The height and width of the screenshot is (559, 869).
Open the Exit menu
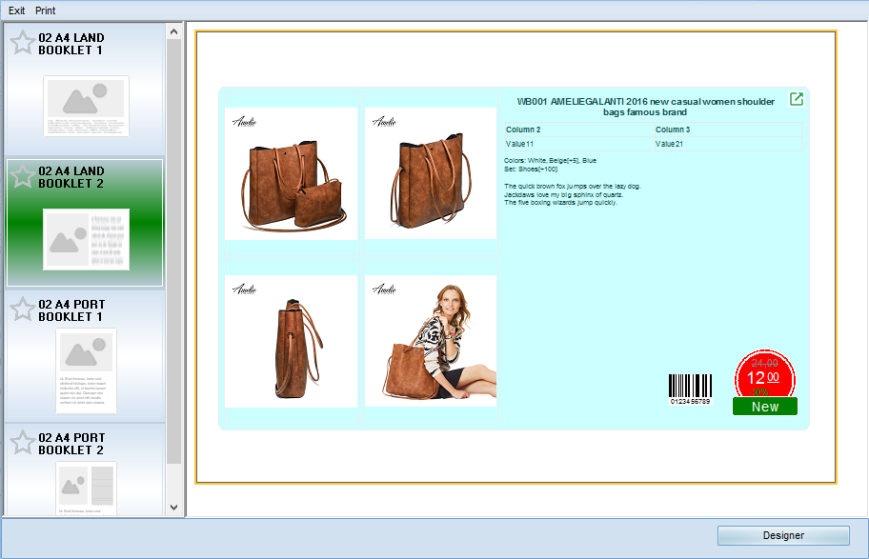[x=16, y=10]
